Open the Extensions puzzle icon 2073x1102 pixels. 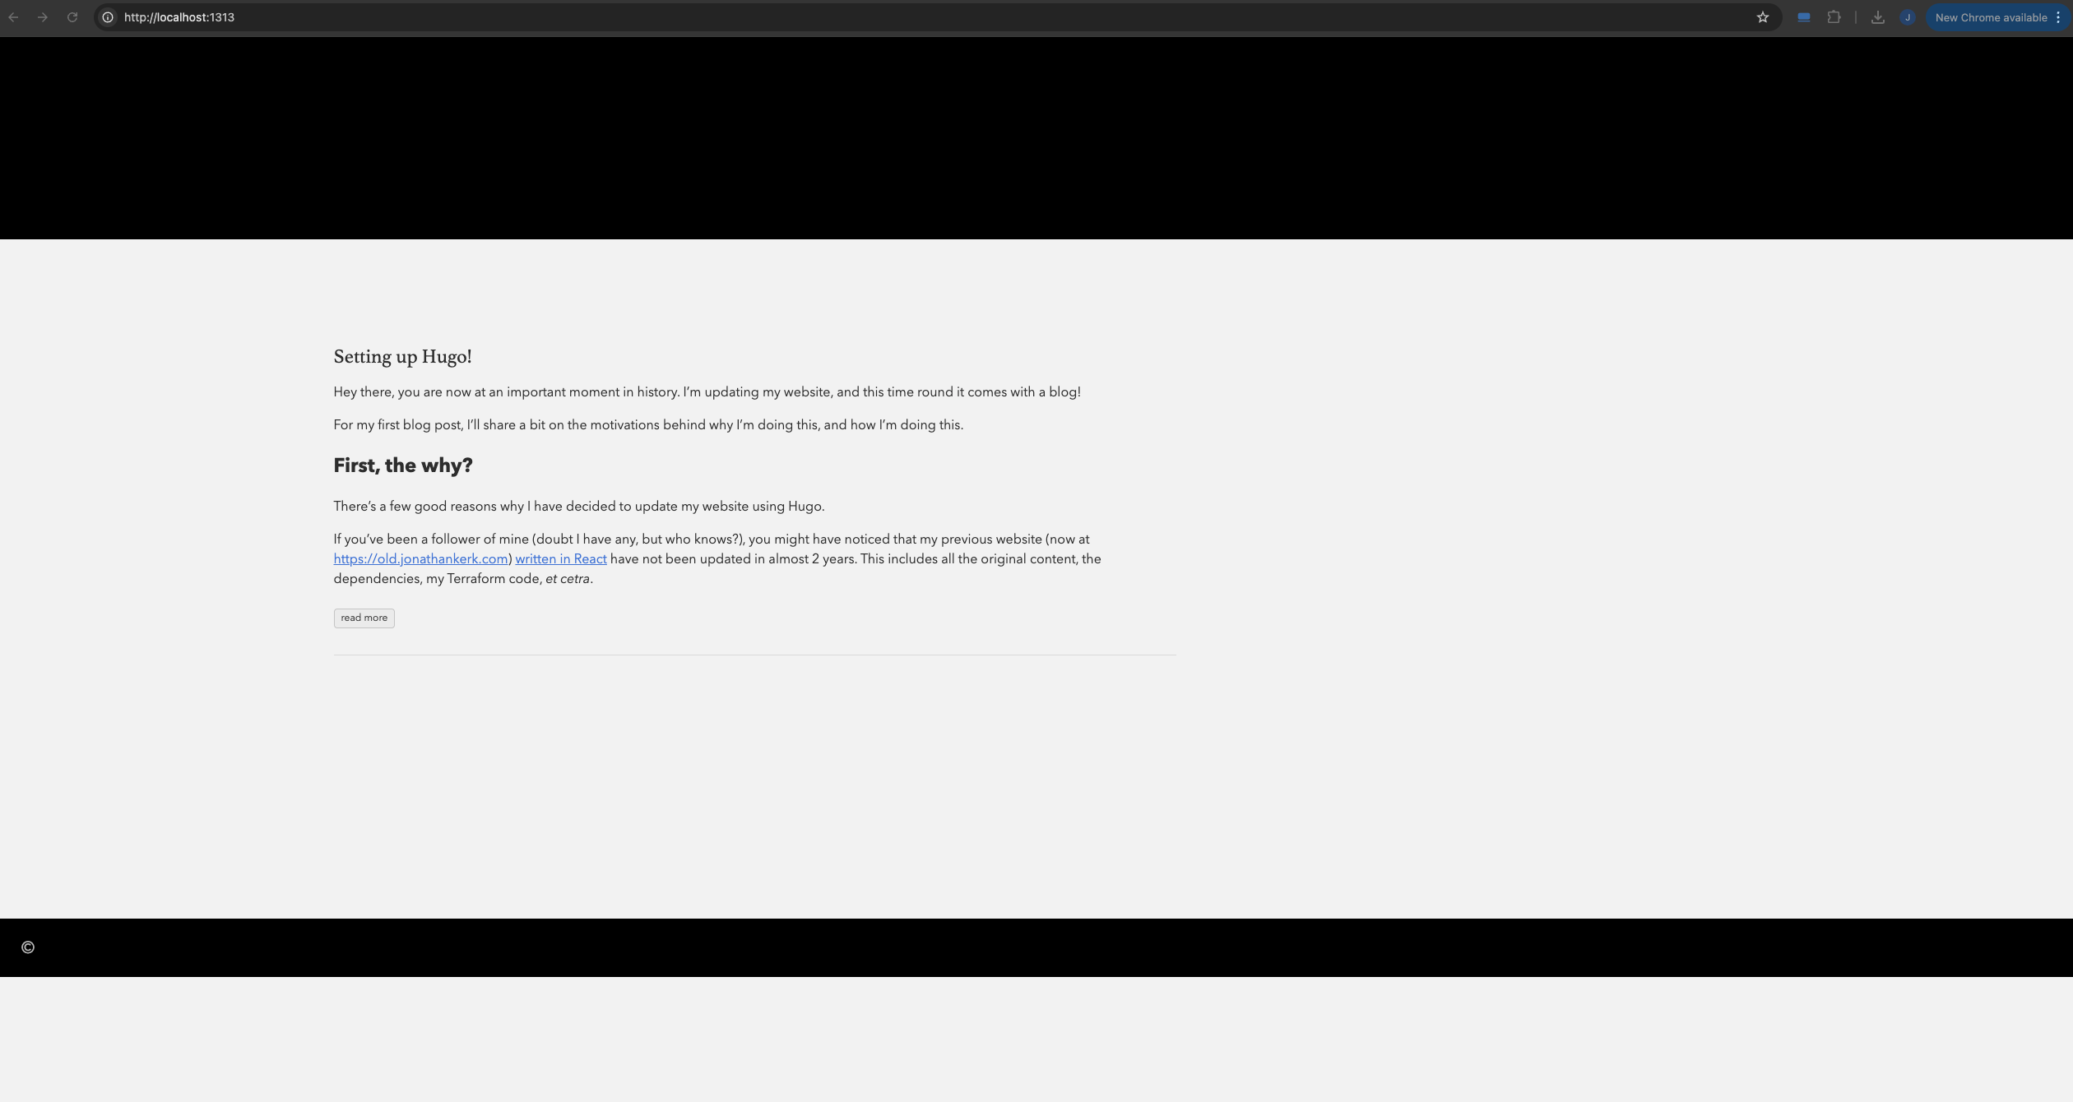(1834, 17)
